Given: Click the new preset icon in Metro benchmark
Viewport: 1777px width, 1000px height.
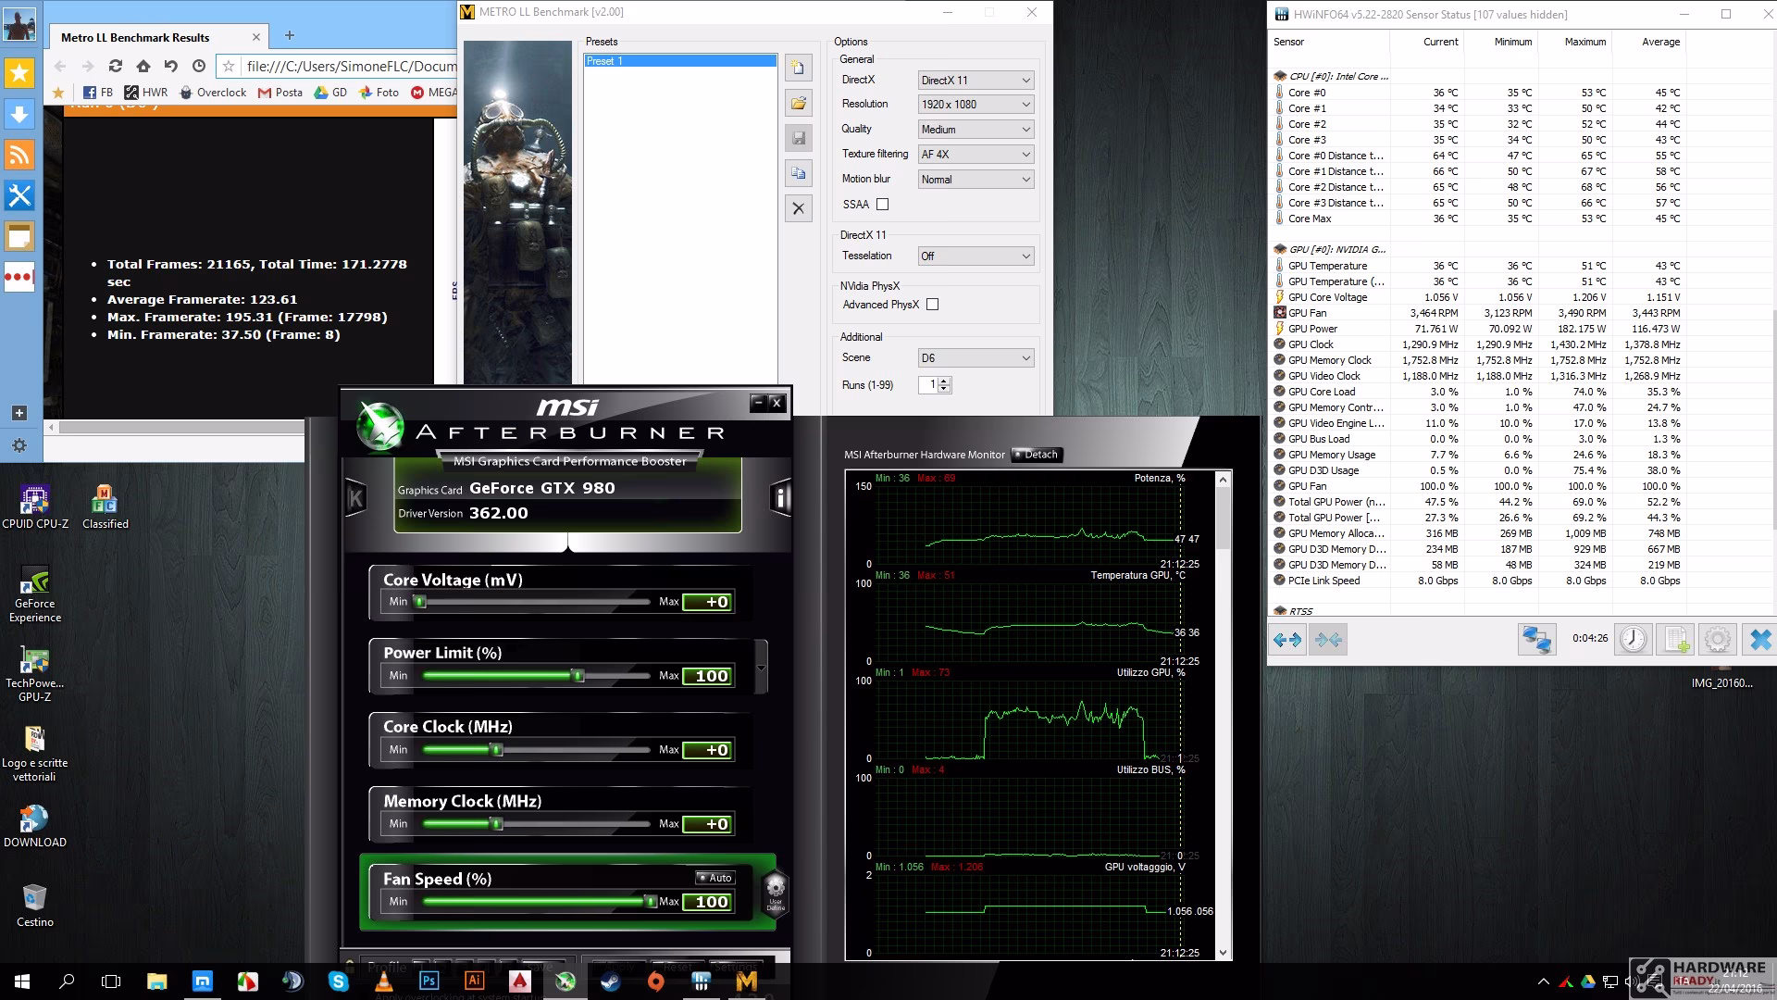Looking at the screenshot, I should click(799, 68).
